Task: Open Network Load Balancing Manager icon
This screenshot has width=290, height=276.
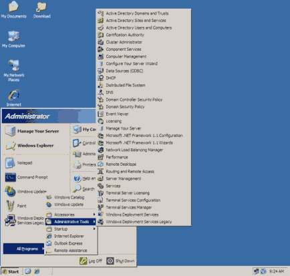Action: pyautogui.click(x=101, y=150)
